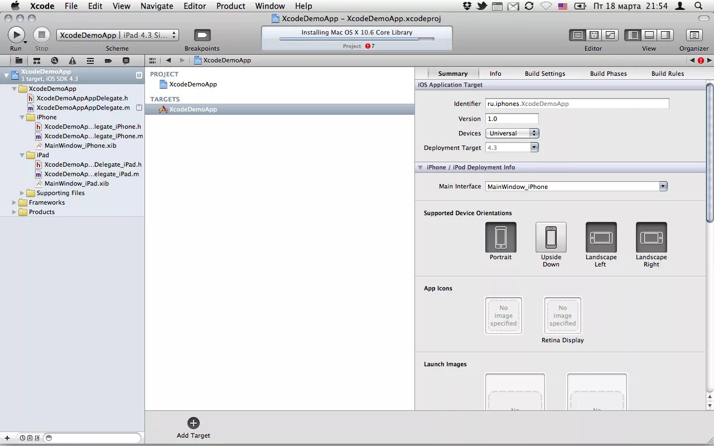
Task: Expand the Frameworks group
Action: (15, 202)
